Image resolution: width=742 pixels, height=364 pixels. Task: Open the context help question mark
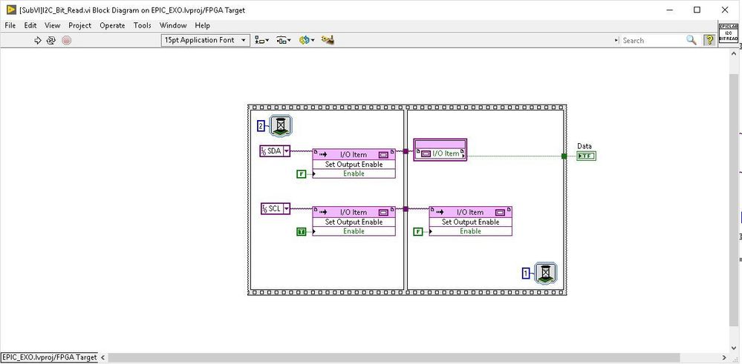[709, 40]
